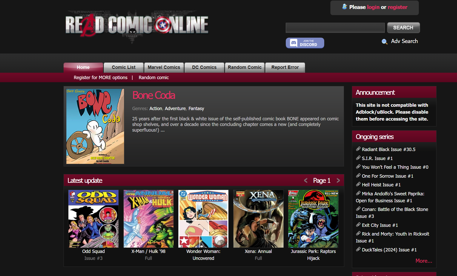Click the link icon beside S.I.R. Issue #1
Screen dimensions: 457x276
tap(358, 158)
